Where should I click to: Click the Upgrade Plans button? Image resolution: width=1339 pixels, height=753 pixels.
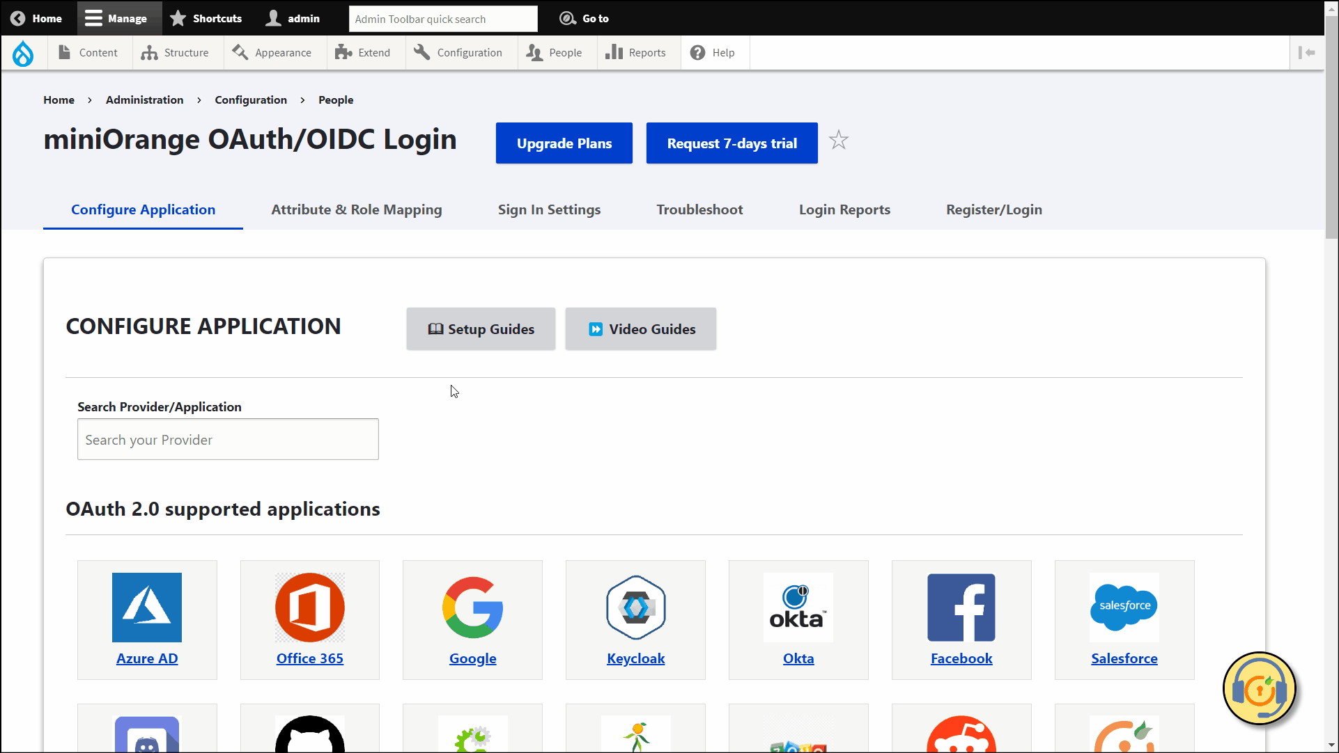564,143
